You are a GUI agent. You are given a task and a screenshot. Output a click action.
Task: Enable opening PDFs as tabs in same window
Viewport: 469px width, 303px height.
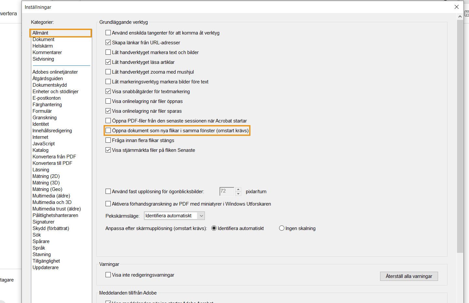click(108, 130)
